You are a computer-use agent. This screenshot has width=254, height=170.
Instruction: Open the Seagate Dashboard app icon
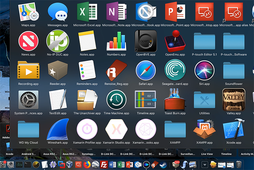pyautogui.click(x=175, y=70)
